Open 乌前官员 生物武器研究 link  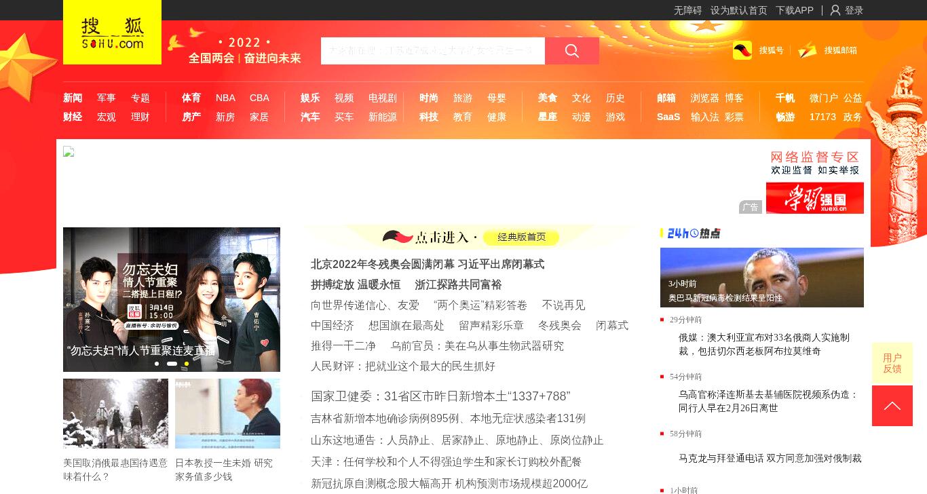tap(477, 345)
